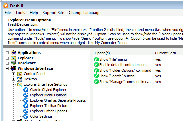183x121 pixels.
Task: Click the Windows Interface flag icon
Action: point(13,68)
